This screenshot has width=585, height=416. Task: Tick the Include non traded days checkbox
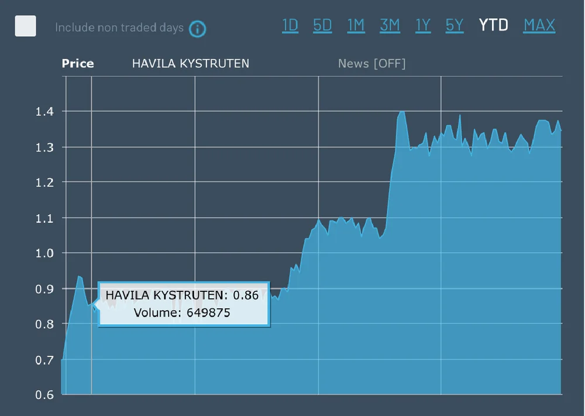[x=25, y=26]
